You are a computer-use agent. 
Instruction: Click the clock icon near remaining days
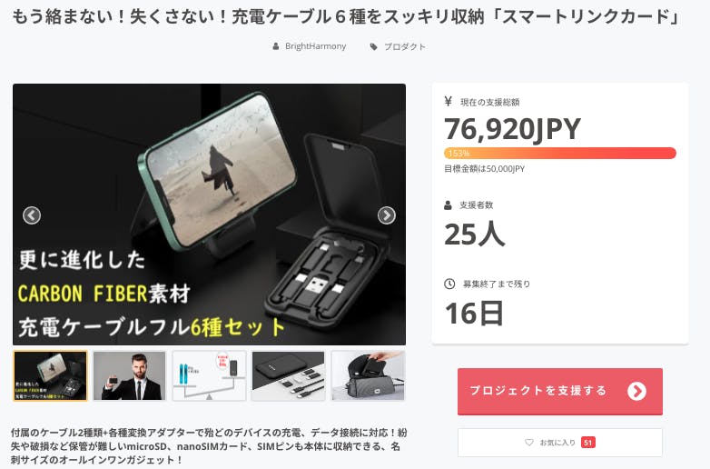(x=449, y=284)
